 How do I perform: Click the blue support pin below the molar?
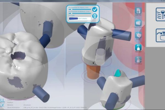tap(41, 94)
